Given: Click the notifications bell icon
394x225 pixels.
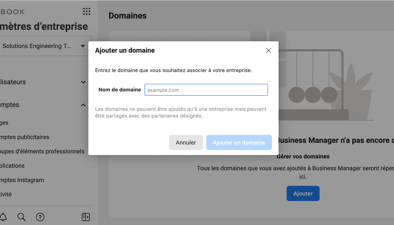Looking at the screenshot, I should click(x=3, y=217).
